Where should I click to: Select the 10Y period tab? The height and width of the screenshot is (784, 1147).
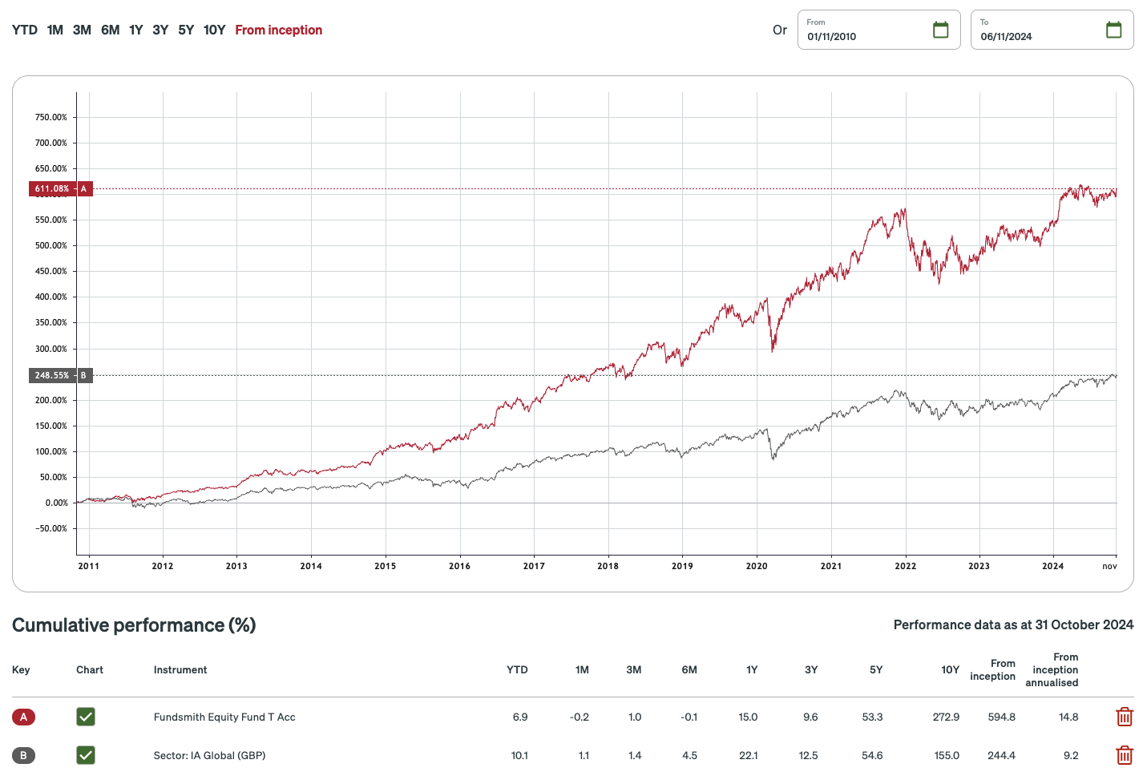[x=214, y=29]
